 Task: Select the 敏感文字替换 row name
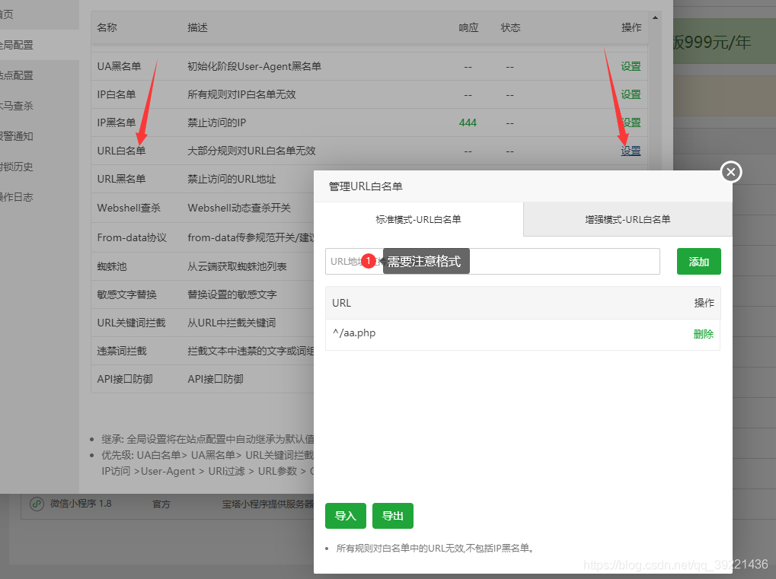126,294
